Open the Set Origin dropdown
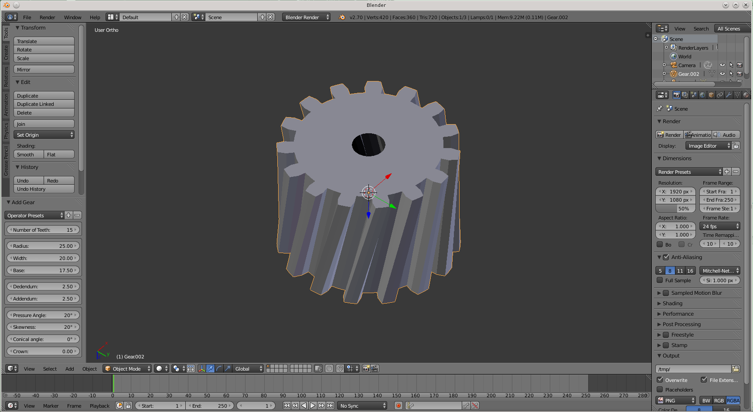Viewport: 753px width, 412px height. pos(44,135)
